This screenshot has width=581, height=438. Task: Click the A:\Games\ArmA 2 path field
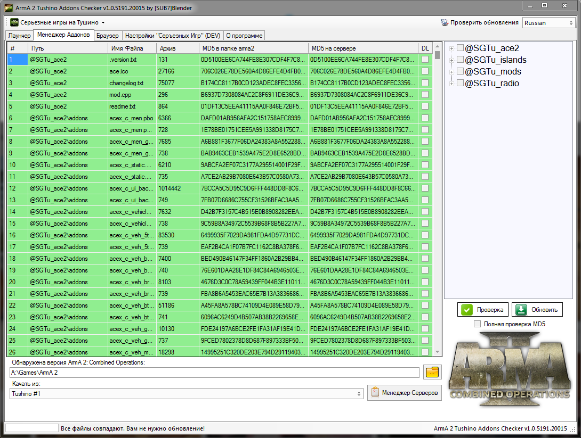(214, 373)
